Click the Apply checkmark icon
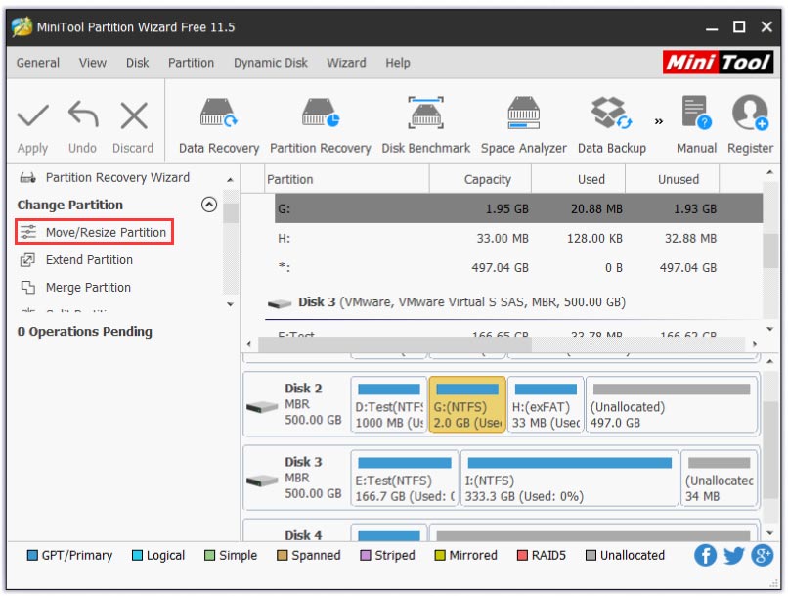This screenshot has height=596, width=788. click(32, 115)
